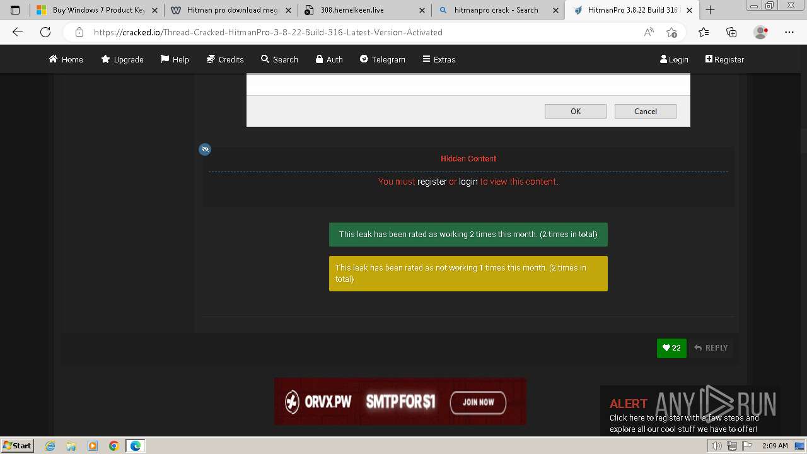Dismiss the dialog with Cancel
Screen dimensions: 807x454
click(646, 112)
